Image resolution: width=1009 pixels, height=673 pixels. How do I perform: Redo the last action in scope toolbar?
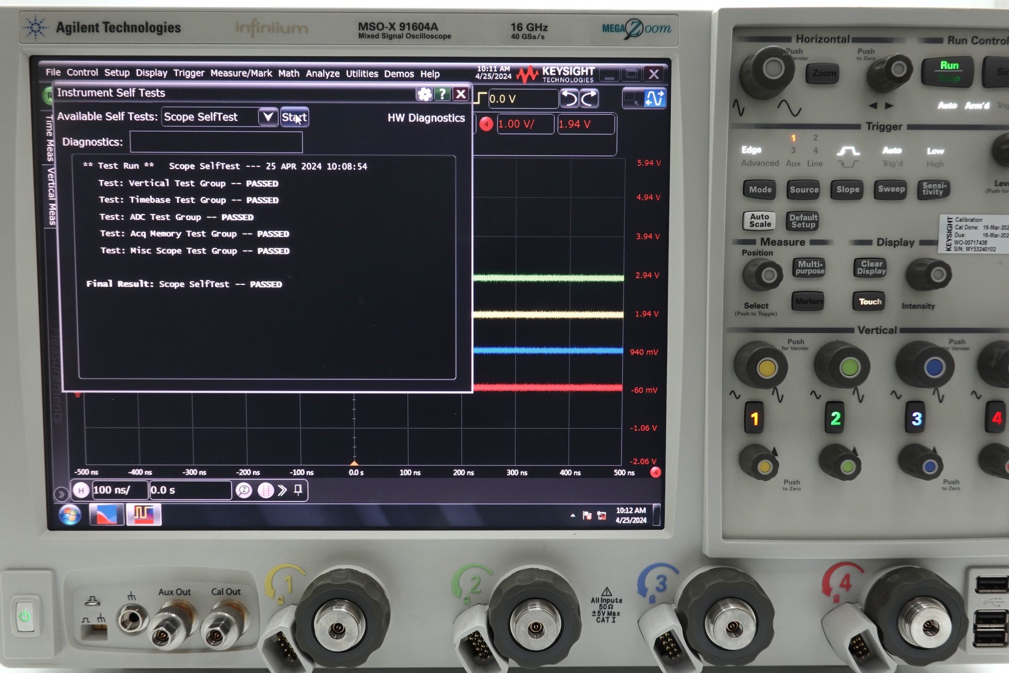pyautogui.click(x=589, y=98)
